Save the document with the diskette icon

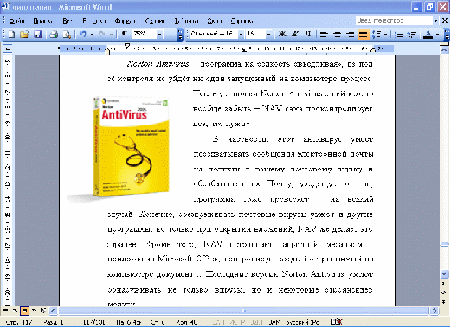click(38, 35)
